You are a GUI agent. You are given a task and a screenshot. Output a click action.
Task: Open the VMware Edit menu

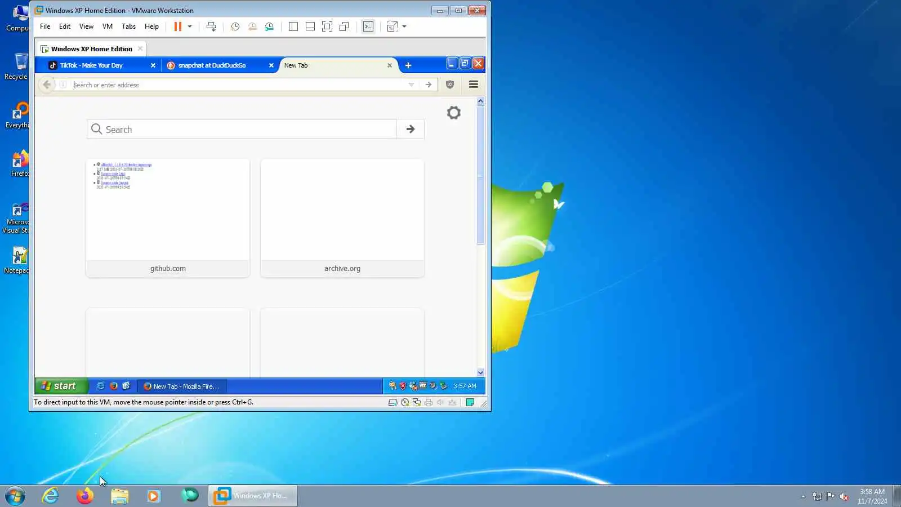65,26
